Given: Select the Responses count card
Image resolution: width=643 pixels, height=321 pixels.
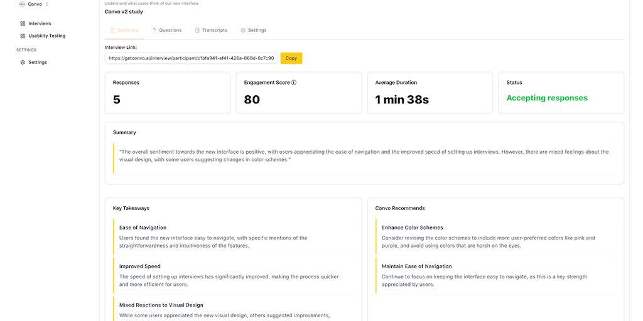Looking at the screenshot, I should [168, 93].
